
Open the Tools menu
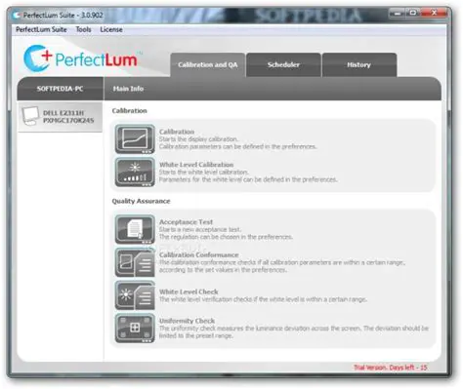[83, 29]
